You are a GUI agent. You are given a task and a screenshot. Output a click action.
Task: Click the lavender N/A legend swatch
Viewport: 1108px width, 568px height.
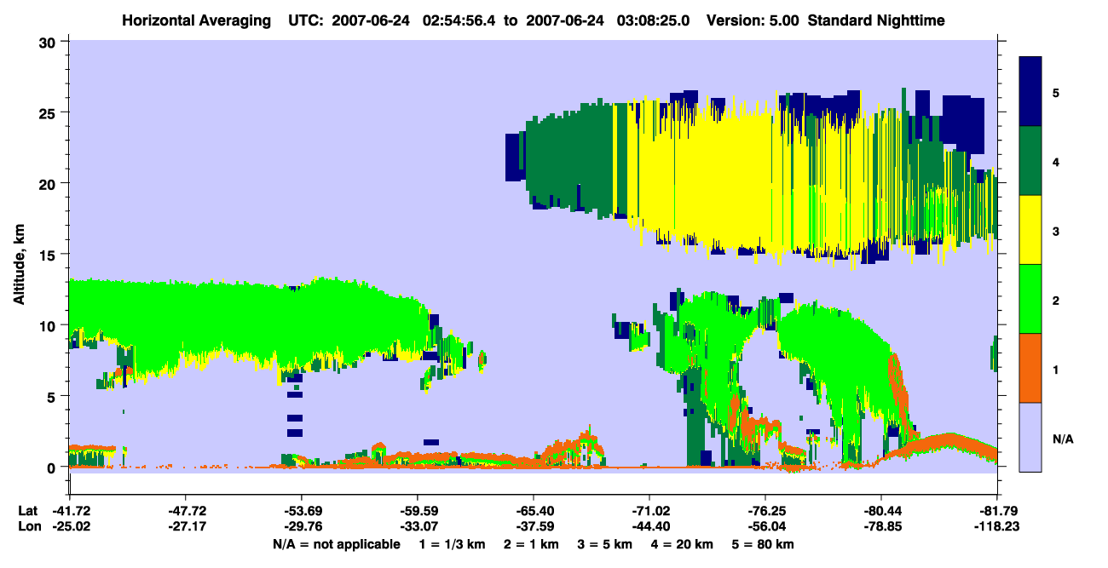pyautogui.click(x=1030, y=436)
